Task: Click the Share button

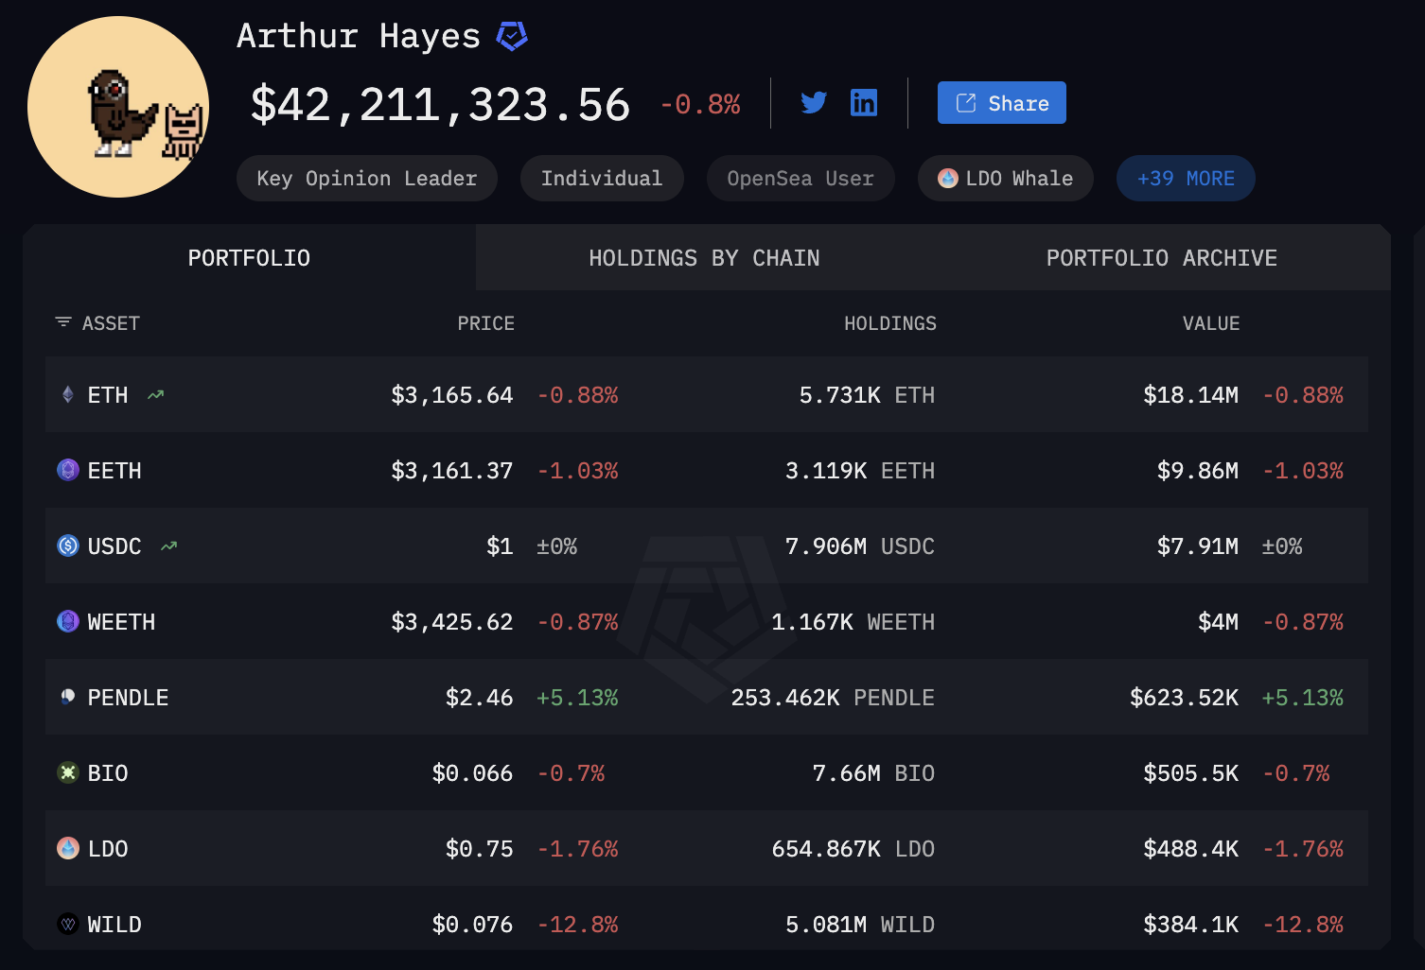Action: click(1001, 102)
